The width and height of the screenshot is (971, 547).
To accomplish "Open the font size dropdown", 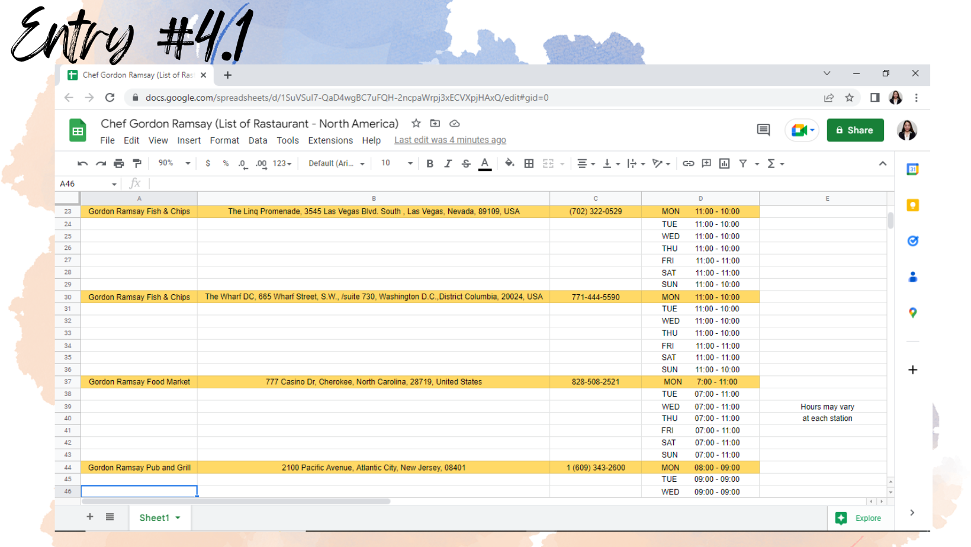I will 397,163.
